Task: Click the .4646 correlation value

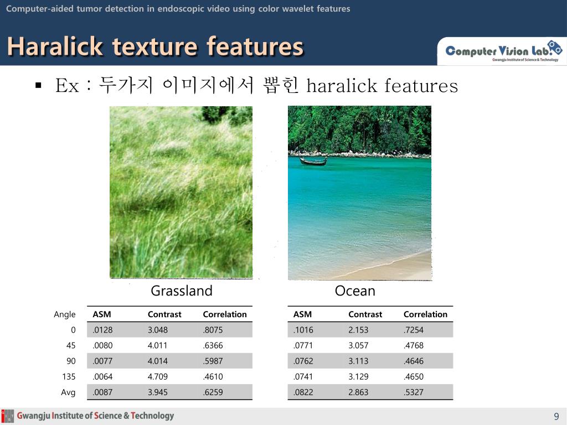Action: 414,361
